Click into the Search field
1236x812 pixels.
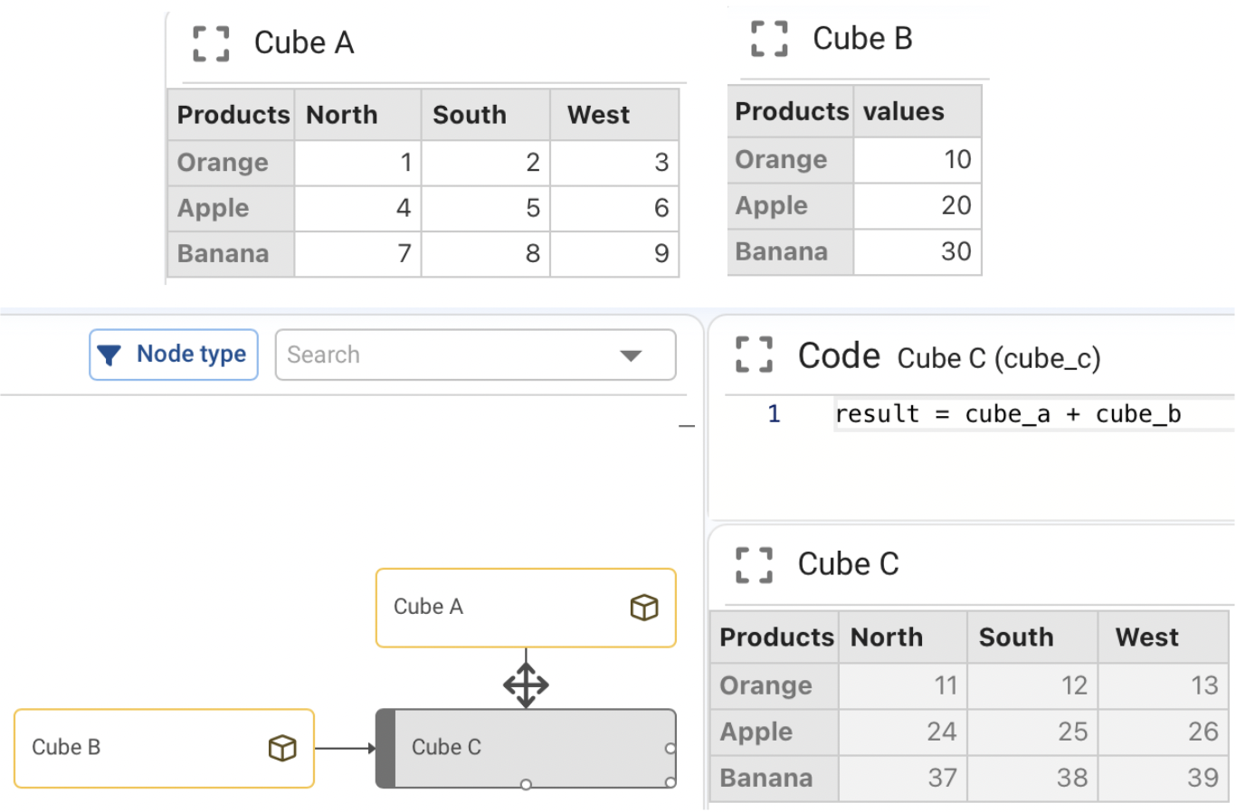point(443,354)
